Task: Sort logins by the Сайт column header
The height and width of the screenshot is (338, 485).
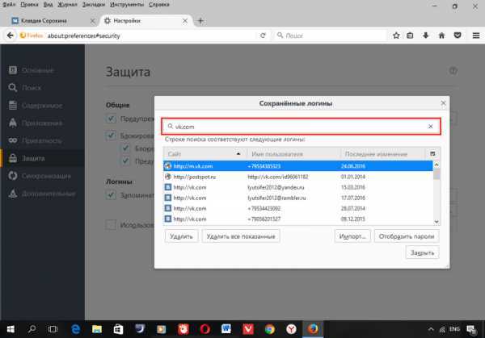Action: 205,154
